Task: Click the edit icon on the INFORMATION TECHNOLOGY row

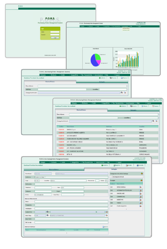Action: (140, 190)
